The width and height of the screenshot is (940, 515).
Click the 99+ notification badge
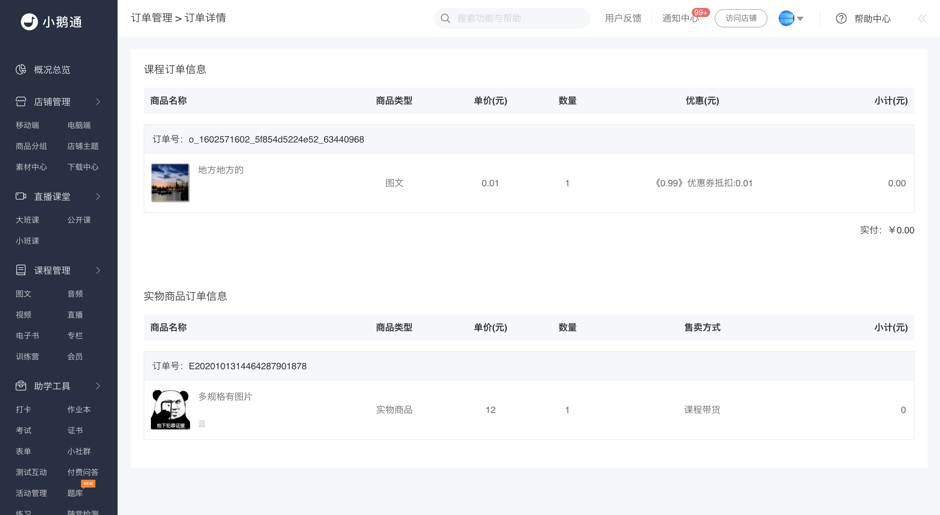tap(701, 12)
